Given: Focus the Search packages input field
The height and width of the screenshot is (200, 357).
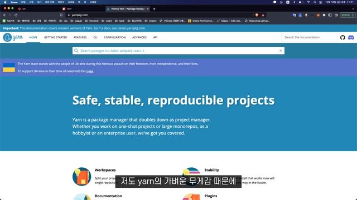Looking at the screenshot, I should (178, 51).
